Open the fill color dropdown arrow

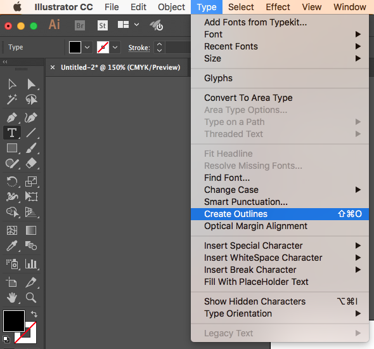point(87,47)
